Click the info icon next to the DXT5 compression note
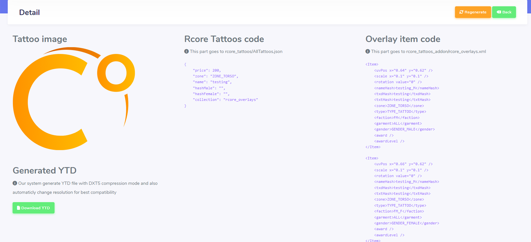 tap(15, 183)
